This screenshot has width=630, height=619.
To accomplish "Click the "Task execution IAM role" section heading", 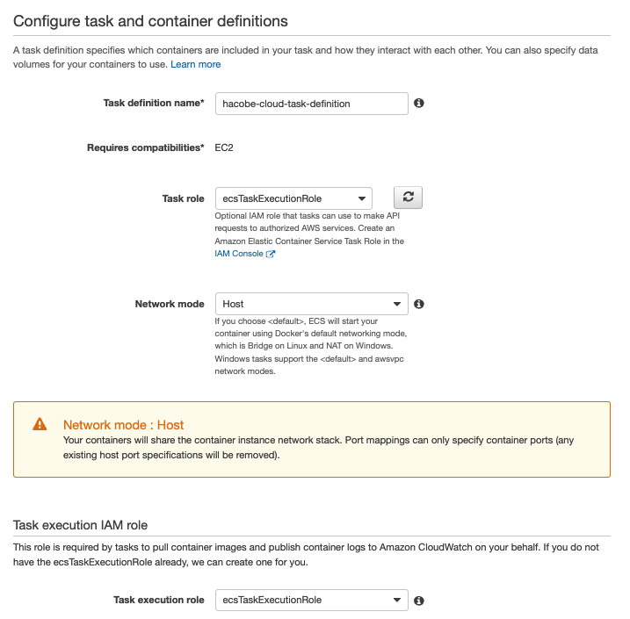I will tap(80, 525).
